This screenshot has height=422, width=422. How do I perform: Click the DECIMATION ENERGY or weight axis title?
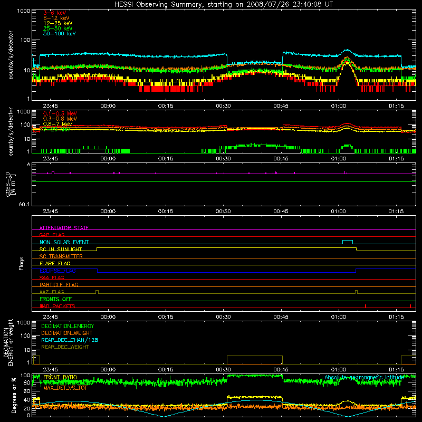click(8, 342)
